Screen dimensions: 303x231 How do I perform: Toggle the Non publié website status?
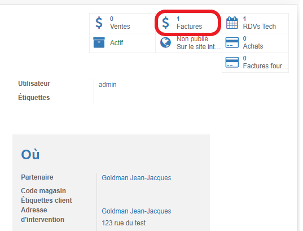[189, 43]
